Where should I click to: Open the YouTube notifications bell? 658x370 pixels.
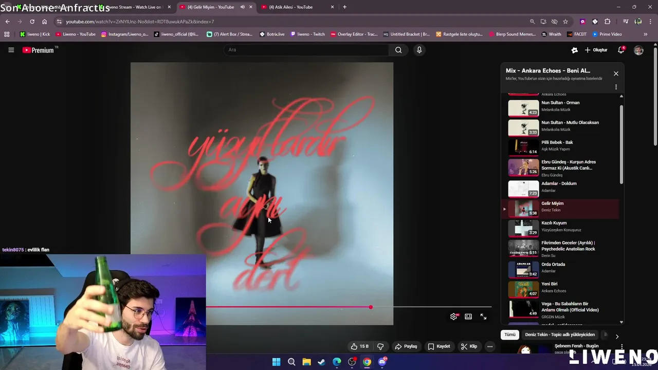point(621,50)
